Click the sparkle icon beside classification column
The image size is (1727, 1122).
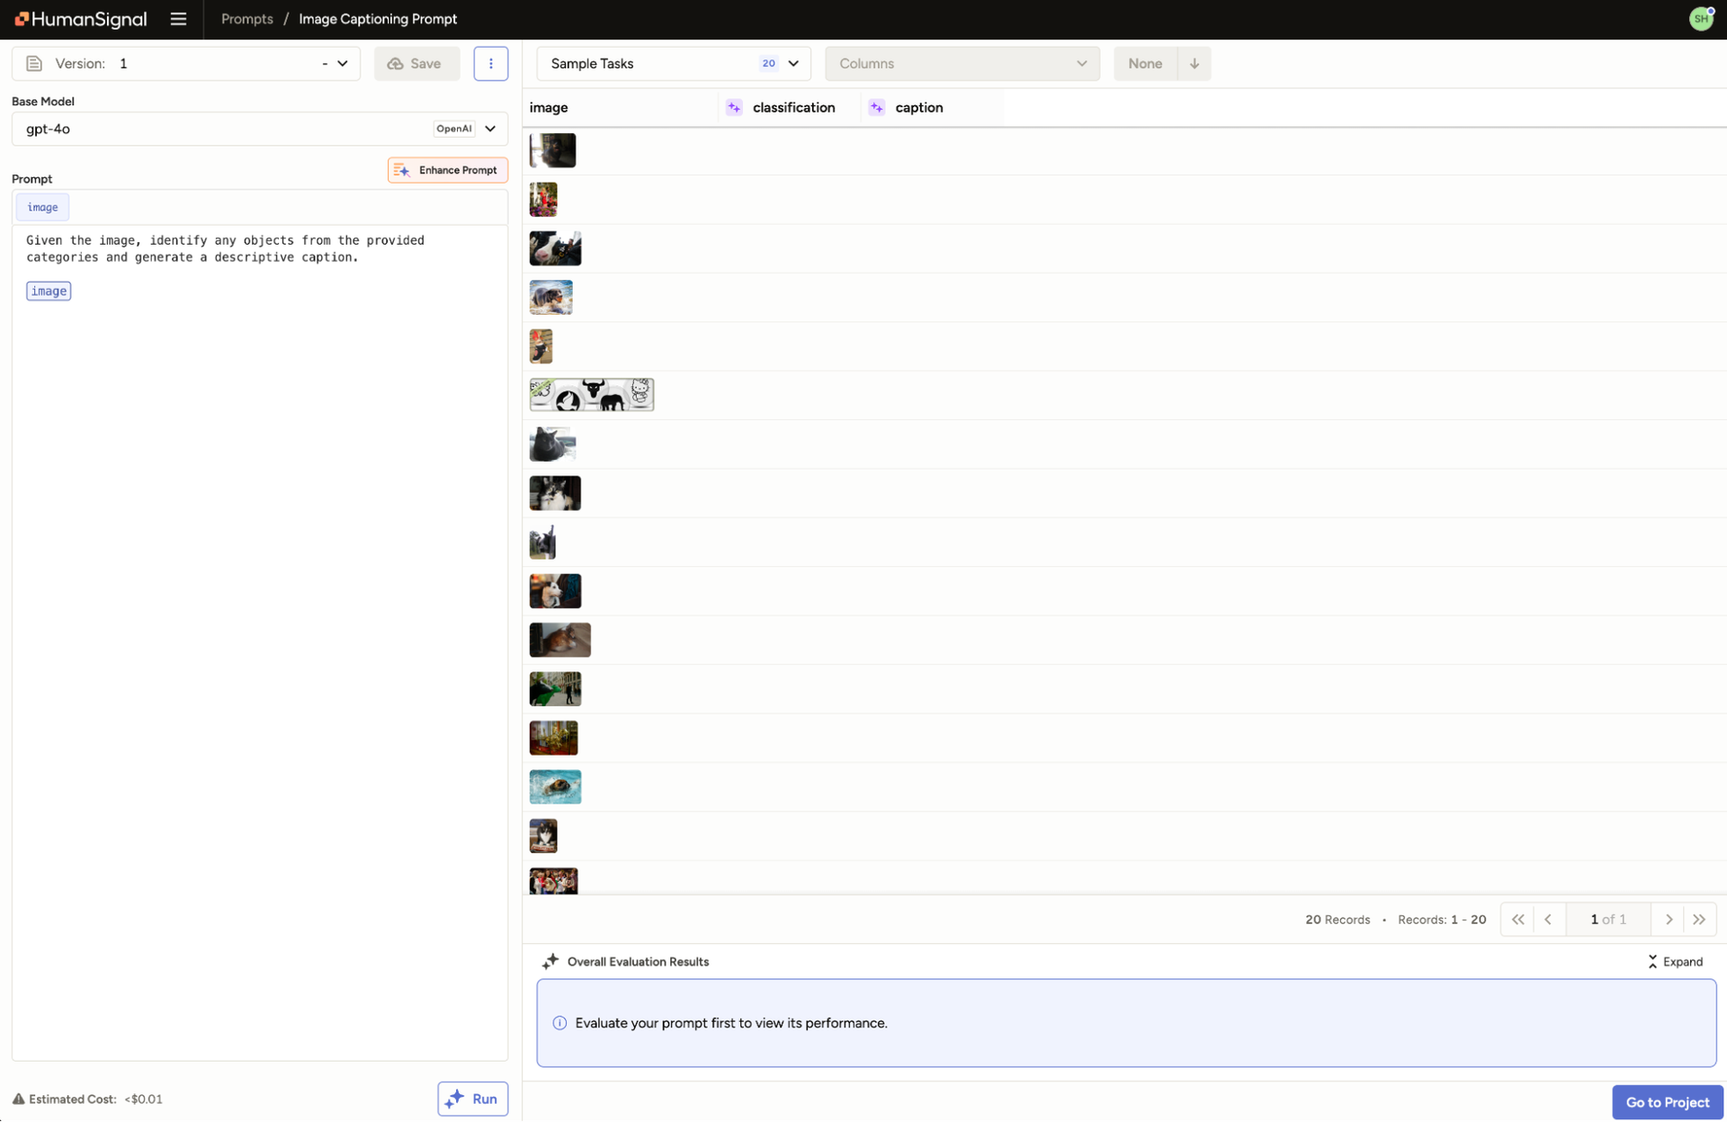734,108
